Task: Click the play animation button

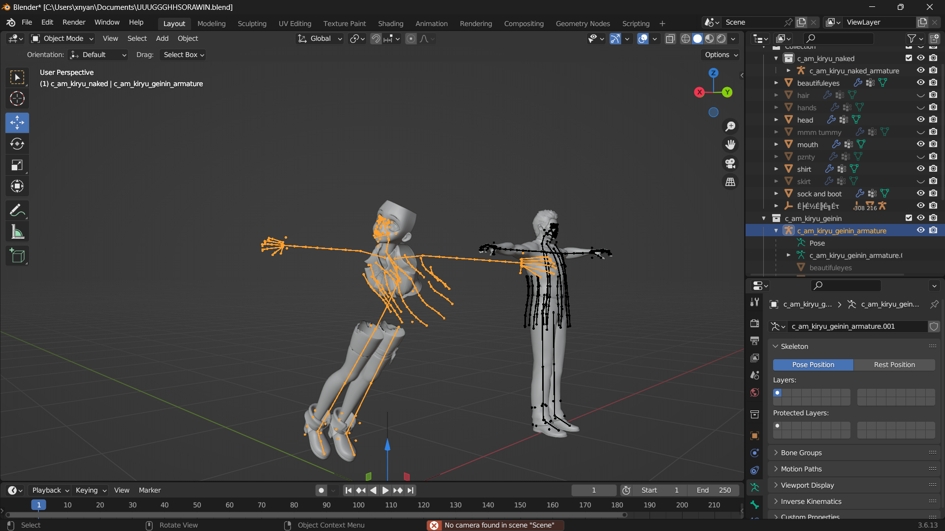Action: coord(385,490)
